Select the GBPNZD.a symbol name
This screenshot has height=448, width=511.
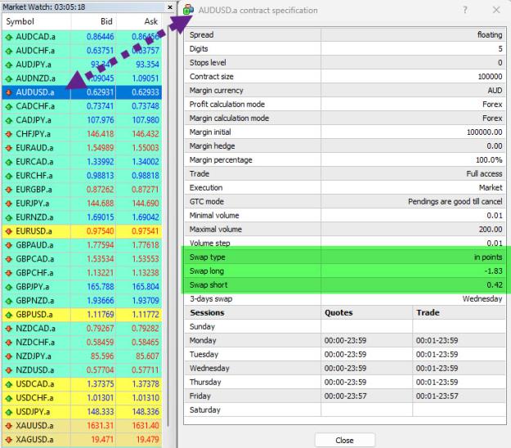tap(35, 300)
